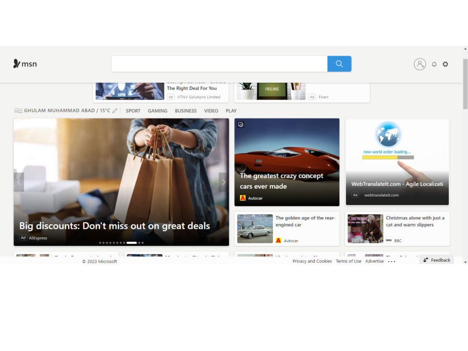Open Big discounts AliExpress headline
Screen dimensions: 468x351
coord(115,226)
